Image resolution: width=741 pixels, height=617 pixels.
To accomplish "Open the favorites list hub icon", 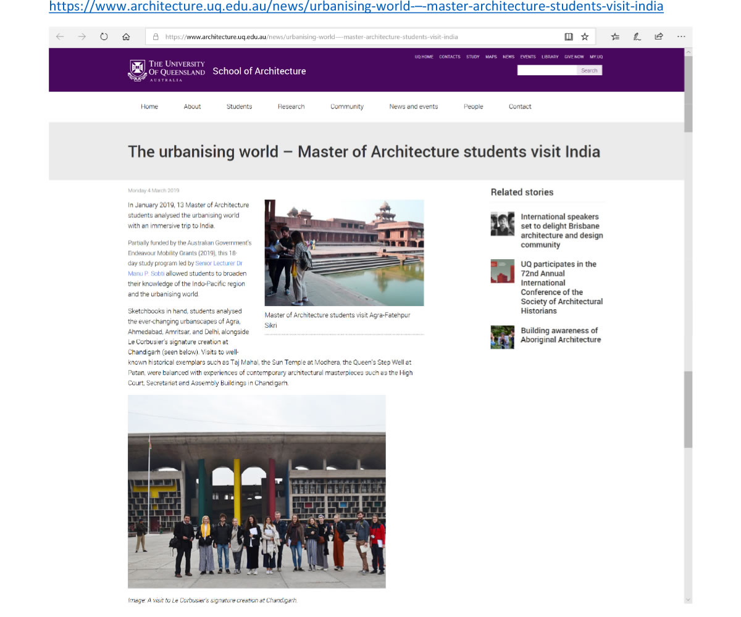I will 615,37.
